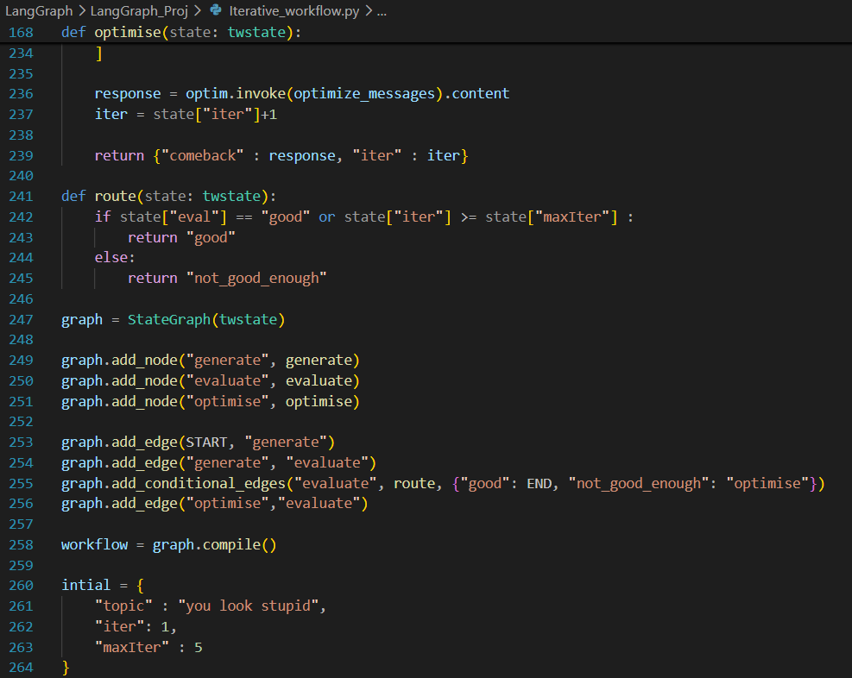Image resolution: width=852 pixels, height=678 pixels.
Task: Click line number 168 in sticky header
Action: pyautogui.click(x=22, y=33)
